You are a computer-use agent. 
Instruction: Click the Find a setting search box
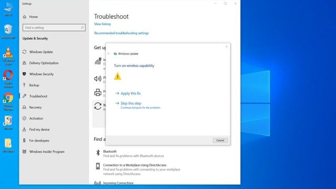click(54, 27)
